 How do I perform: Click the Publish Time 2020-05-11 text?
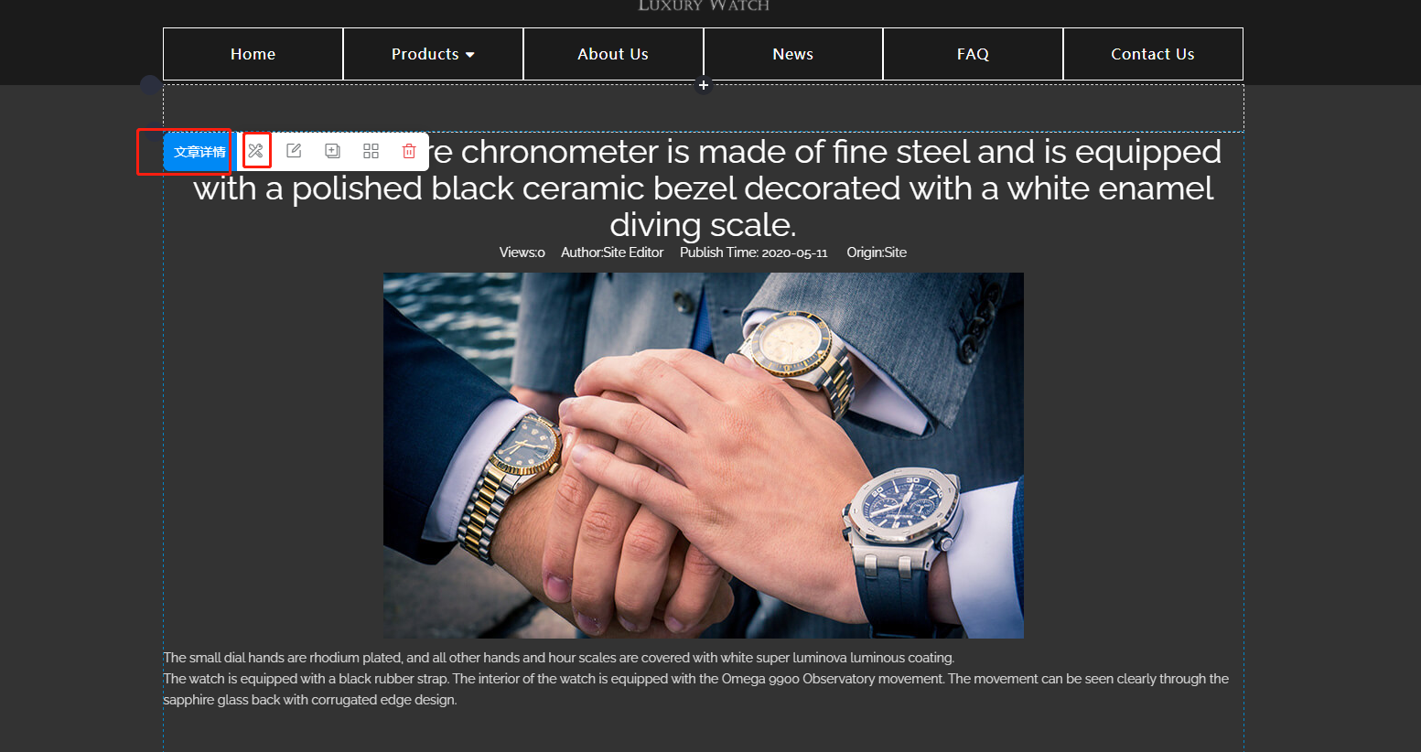[x=753, y=252]
